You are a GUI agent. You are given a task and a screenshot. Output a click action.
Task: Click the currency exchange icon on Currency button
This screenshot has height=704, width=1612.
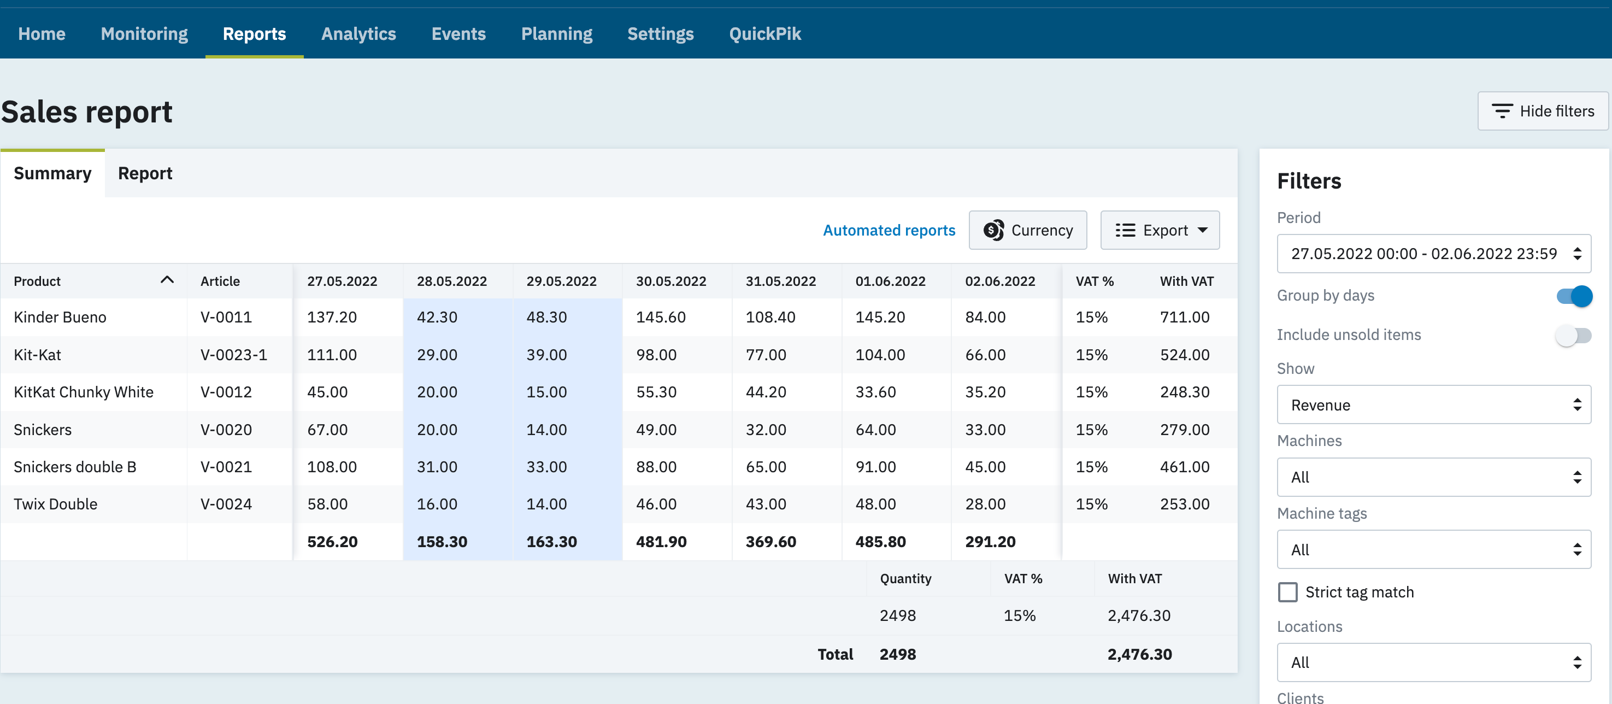click(x=996, y=230)
